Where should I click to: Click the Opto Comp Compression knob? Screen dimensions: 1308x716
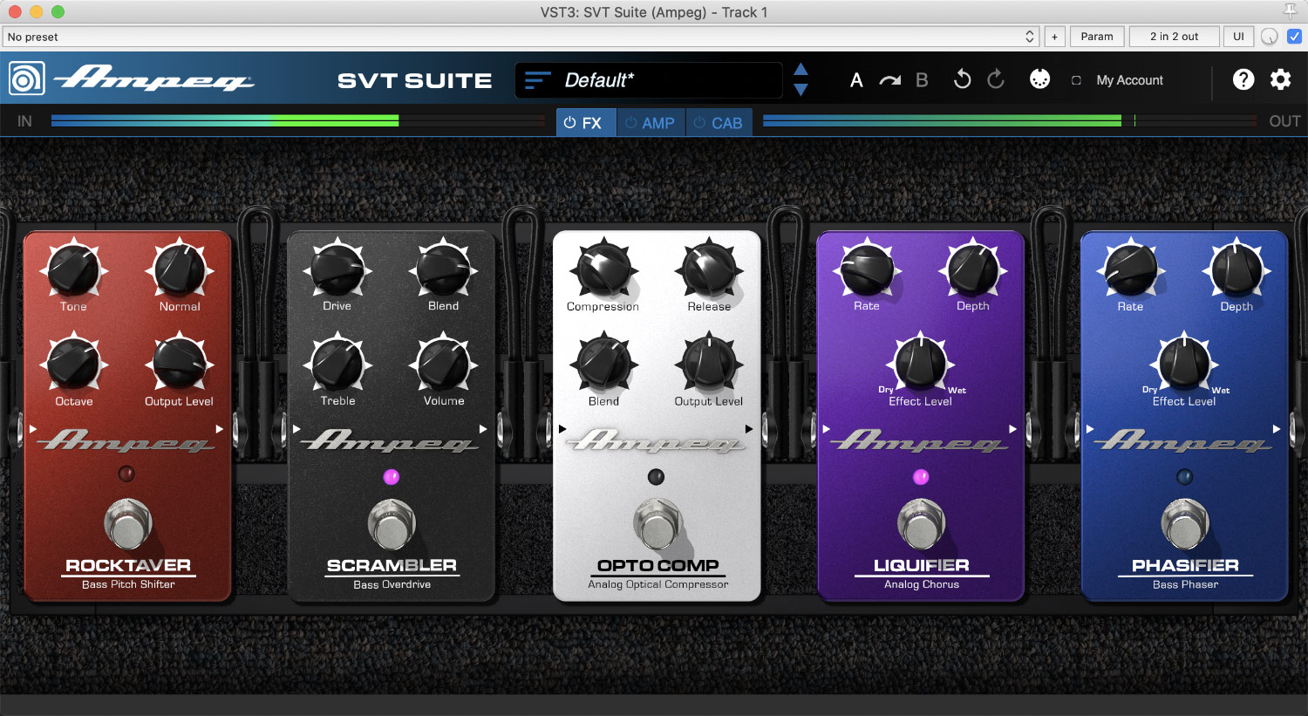[603, 269]
